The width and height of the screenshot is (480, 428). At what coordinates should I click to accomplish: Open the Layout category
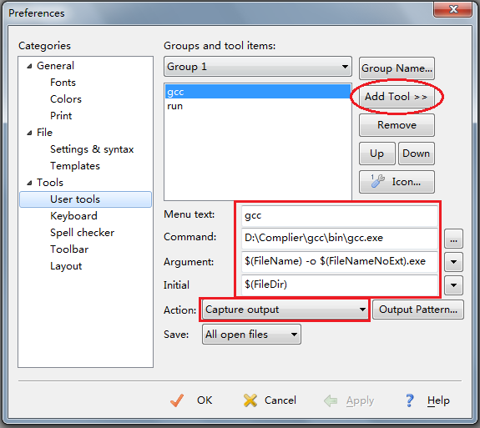pyautogui.click(x=66, y=266)
